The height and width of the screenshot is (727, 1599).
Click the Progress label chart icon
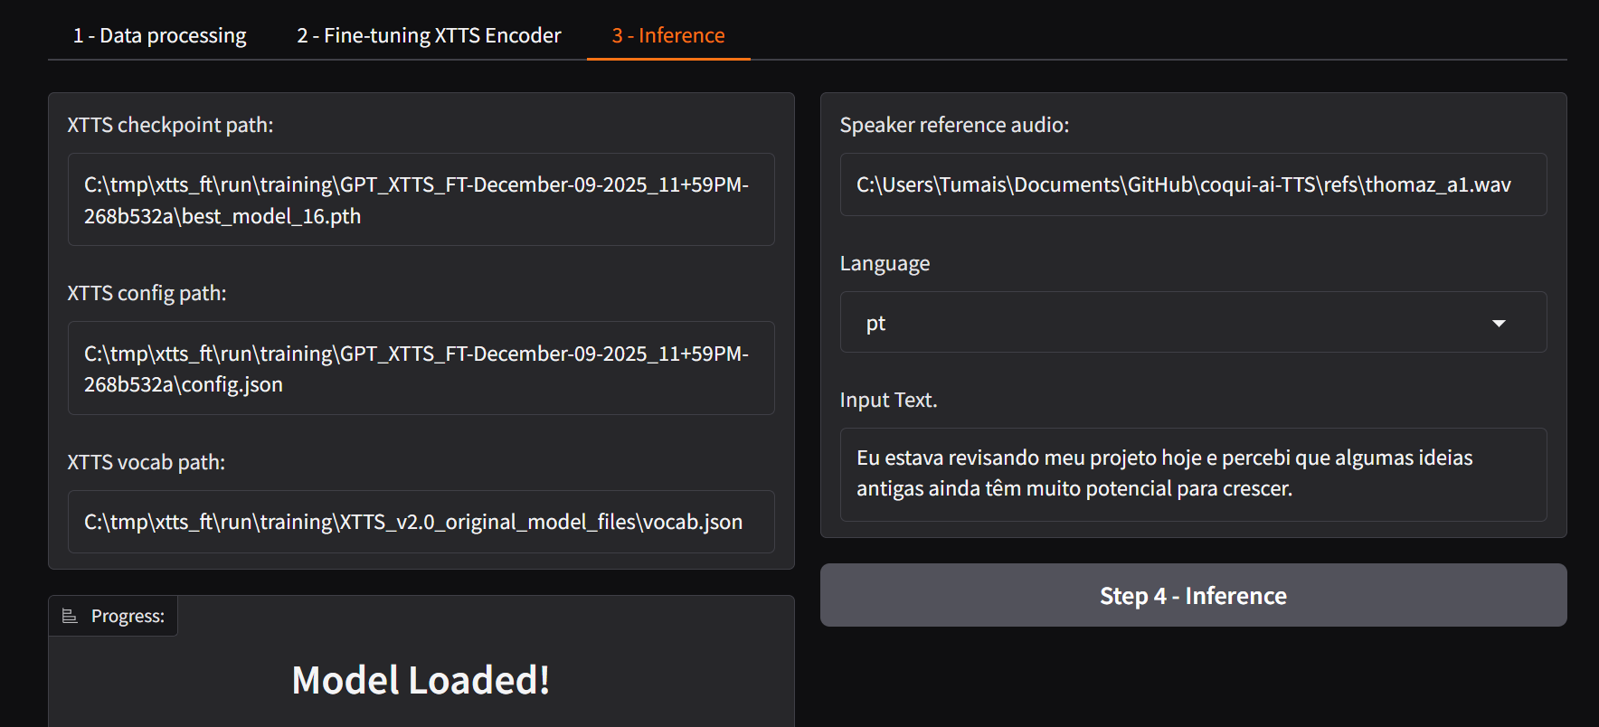point(70,616)
